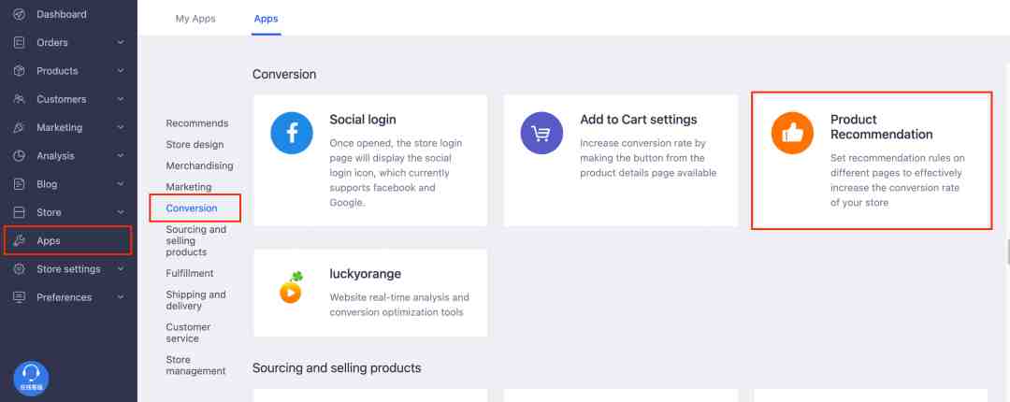Switch to the My Apps tab
Screen dimensions: 1010x402
(x=195, y=19)
